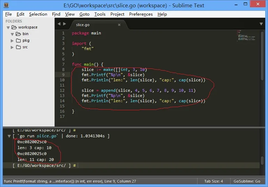Open the Edit menu
Screen dimensions: 268x187
coord(20,14)
